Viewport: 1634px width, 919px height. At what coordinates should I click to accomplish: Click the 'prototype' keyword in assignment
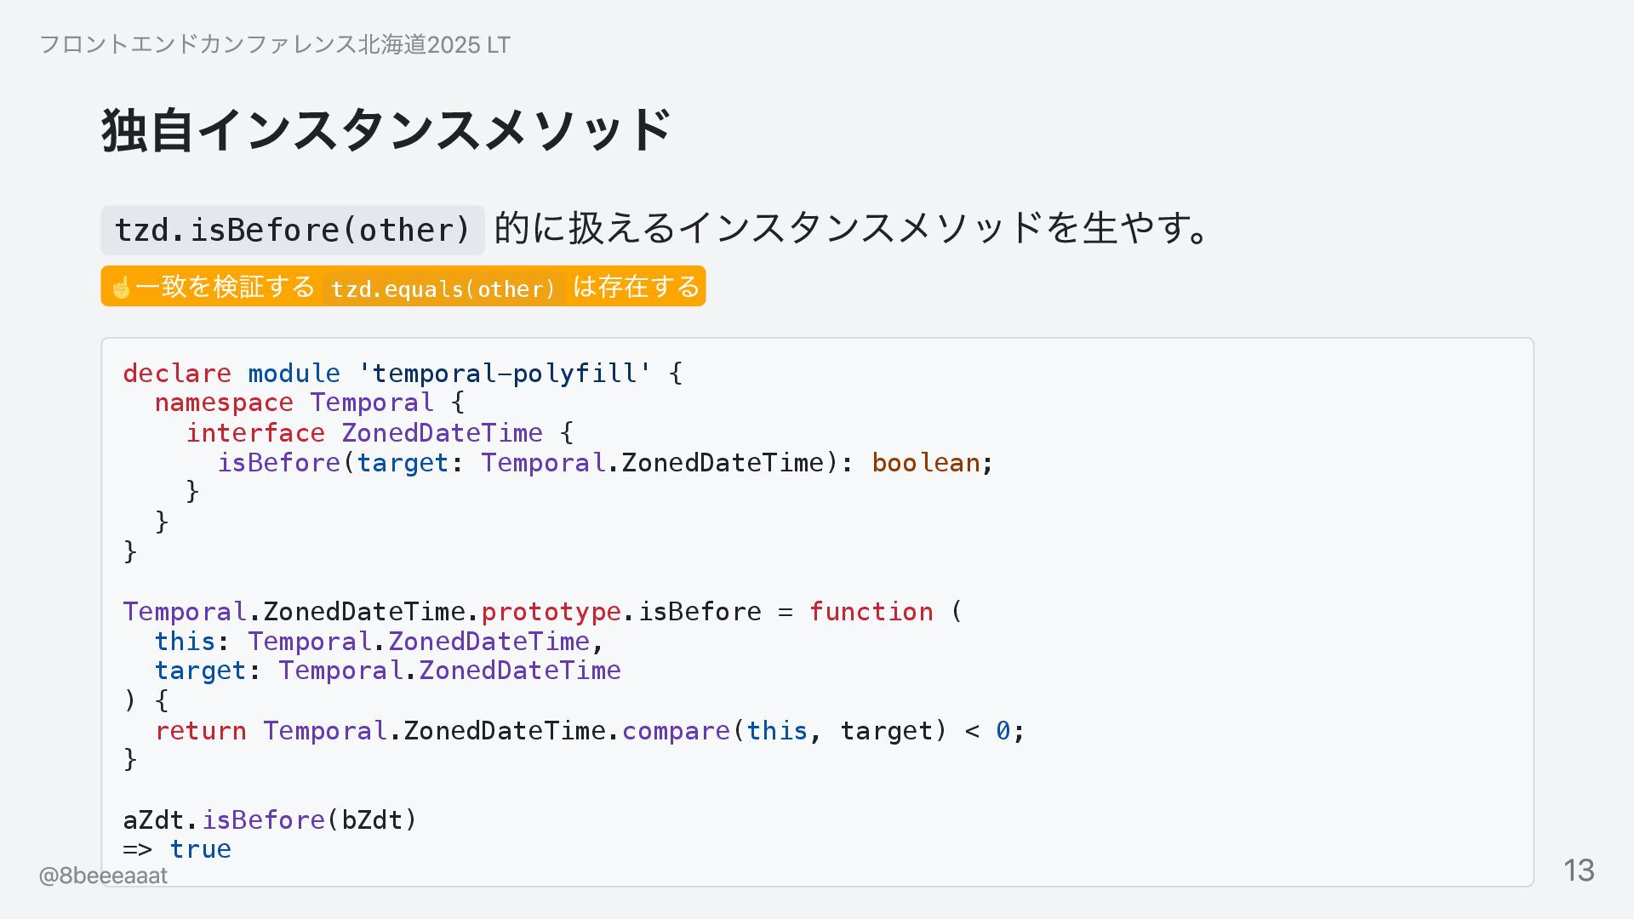click(551, 612)
